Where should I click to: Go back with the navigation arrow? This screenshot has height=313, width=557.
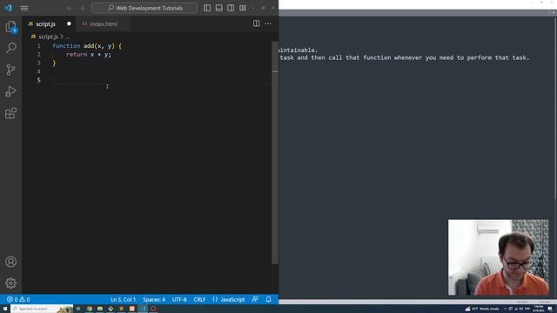coord(70,8)
